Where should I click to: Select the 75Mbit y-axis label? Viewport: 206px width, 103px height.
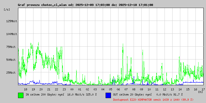[11, 47]
